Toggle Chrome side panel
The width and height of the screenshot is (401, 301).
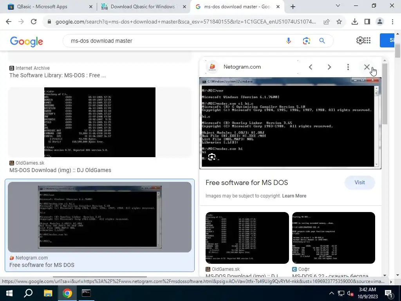[367, 22]
